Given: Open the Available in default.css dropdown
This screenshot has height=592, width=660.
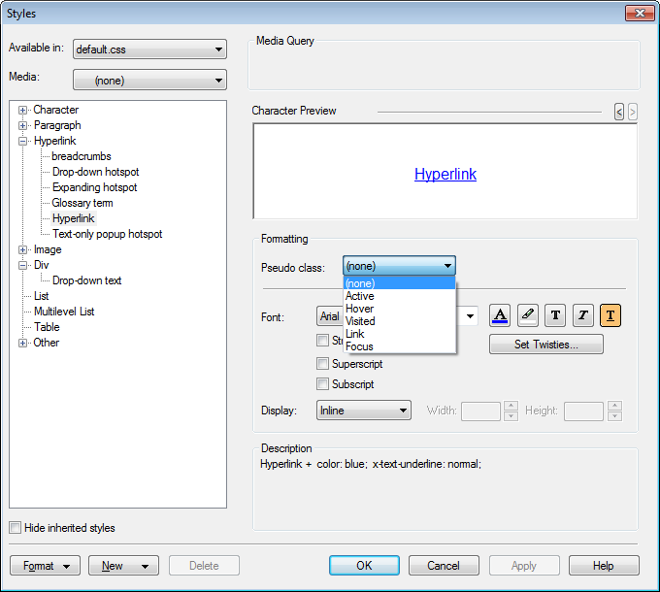Looking at the screenshot, I should 149,49.
